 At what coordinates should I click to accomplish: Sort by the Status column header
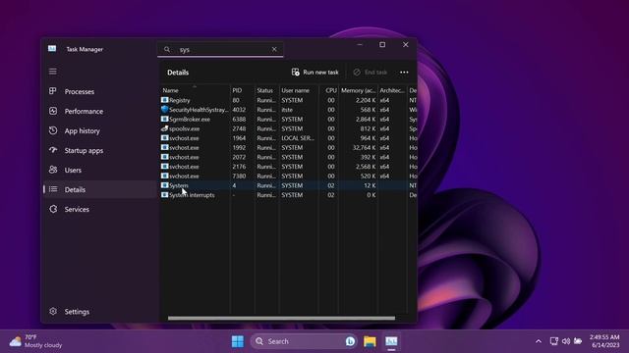266,90
